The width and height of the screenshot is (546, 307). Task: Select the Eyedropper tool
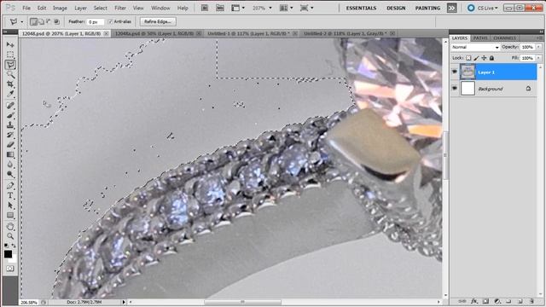point(10,94)
